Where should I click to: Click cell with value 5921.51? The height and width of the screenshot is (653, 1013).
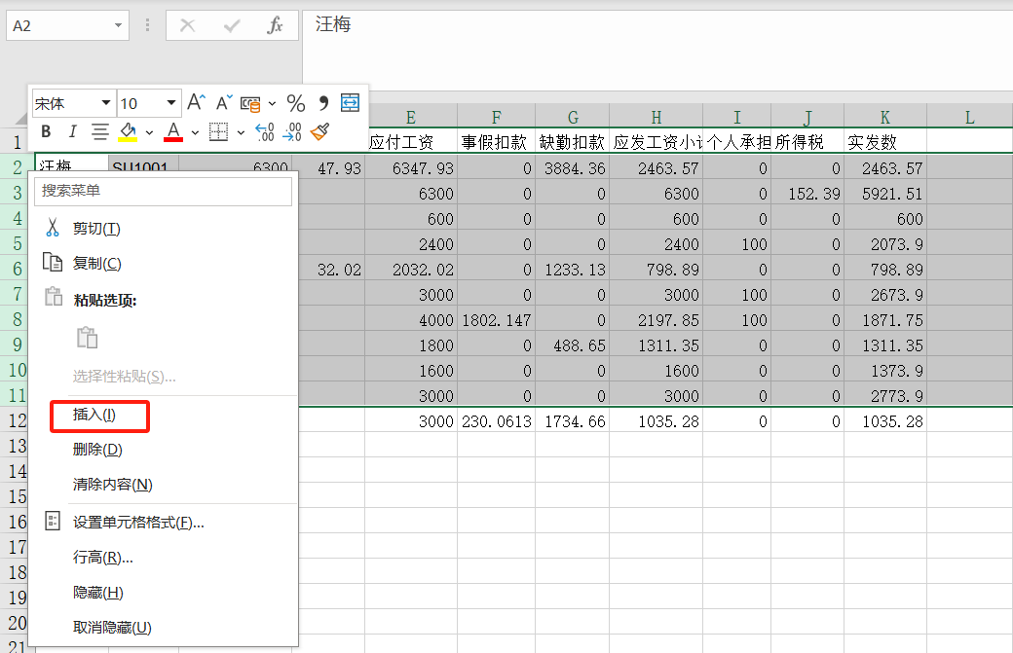tap(885, 194)
